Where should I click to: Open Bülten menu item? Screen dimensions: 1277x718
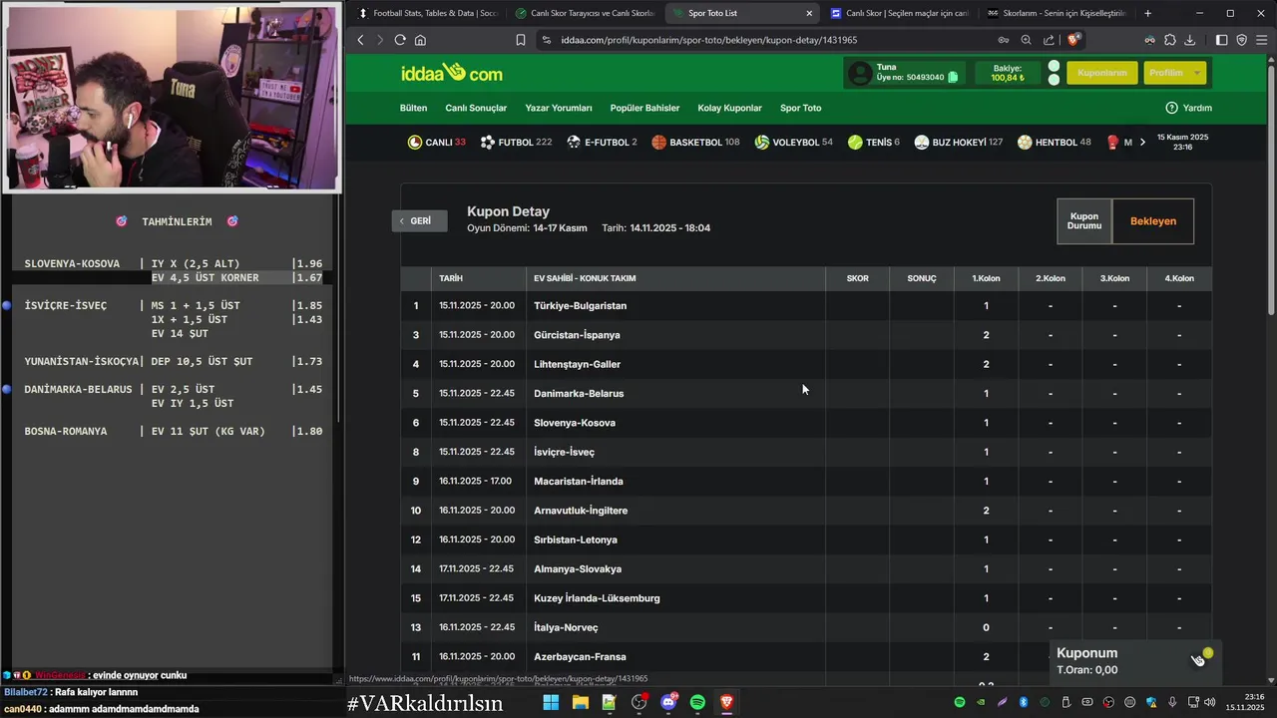(413, 108)
